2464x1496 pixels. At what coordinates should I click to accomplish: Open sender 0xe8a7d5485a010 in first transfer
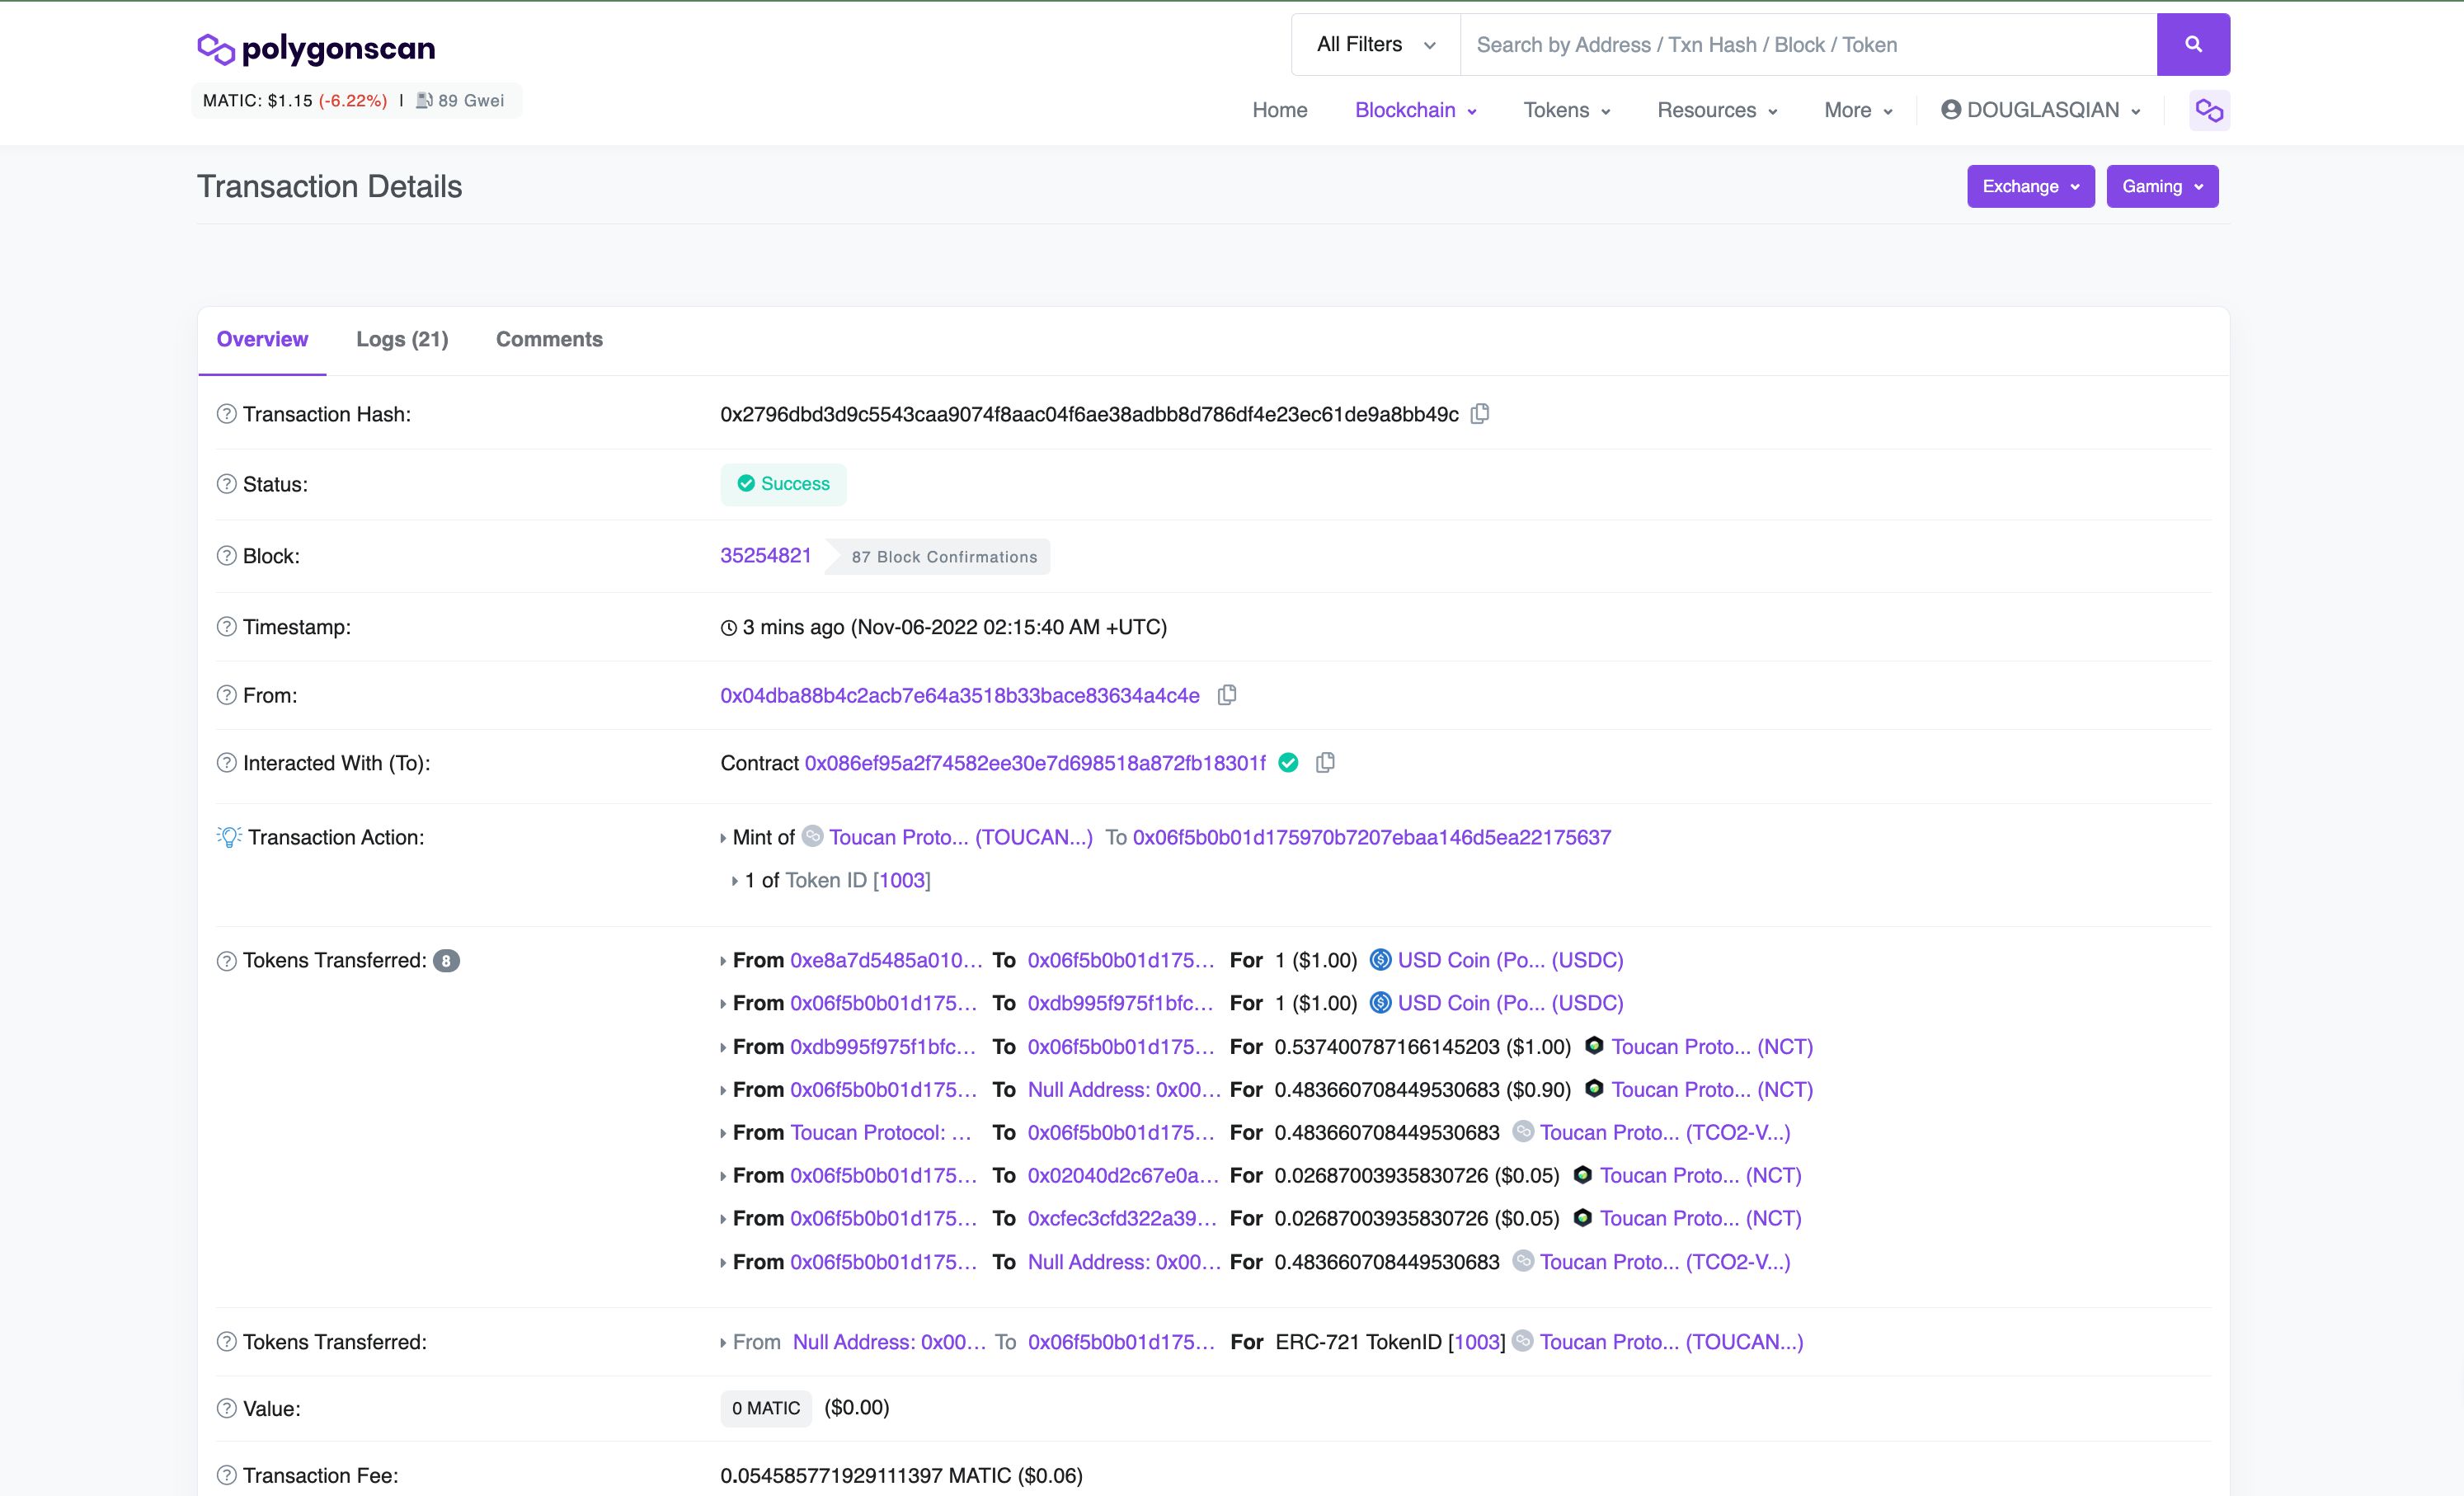coord(886,960)
